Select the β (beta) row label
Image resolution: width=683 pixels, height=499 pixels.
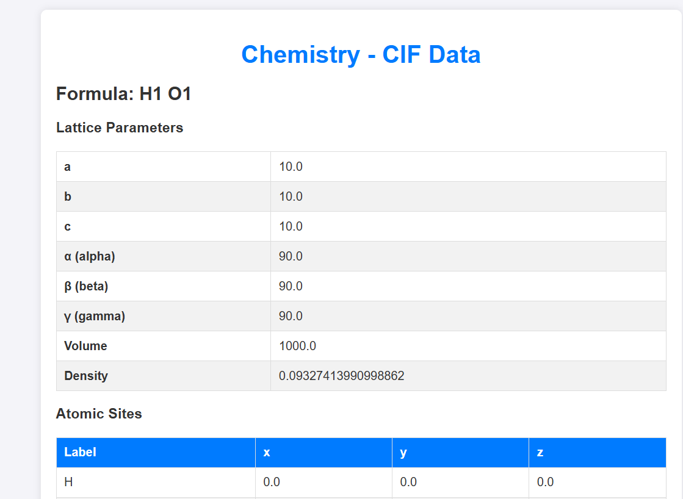coord(86,286)
